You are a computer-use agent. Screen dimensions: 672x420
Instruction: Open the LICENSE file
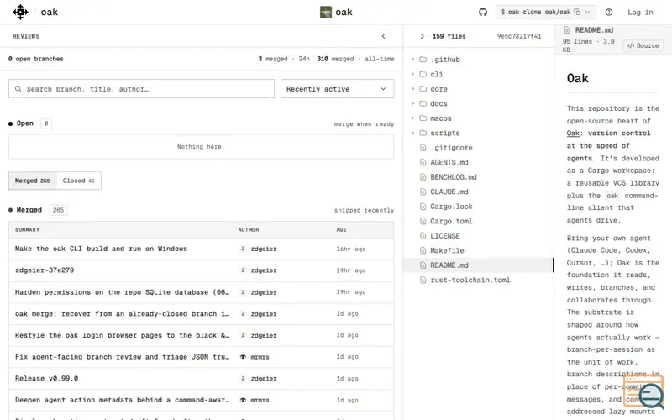(478, 236)
